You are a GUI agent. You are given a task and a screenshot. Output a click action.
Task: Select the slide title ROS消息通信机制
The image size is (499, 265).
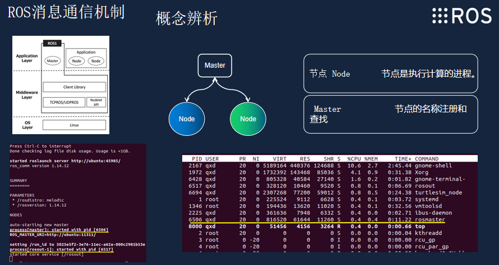(66, 12)
